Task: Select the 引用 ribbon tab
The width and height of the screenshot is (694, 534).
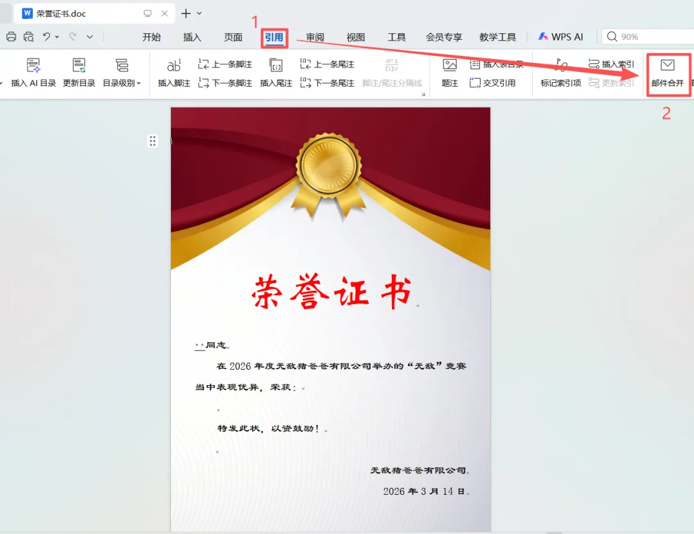Action: (274, 38)
